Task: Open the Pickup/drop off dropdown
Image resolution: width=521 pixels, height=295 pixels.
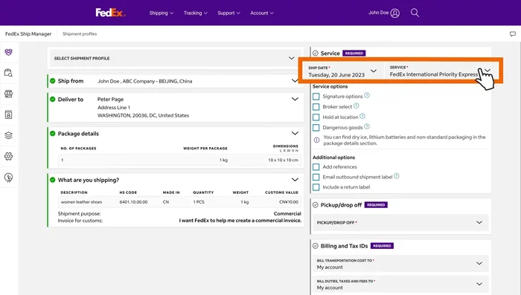Action: click(x=400, y=222)
